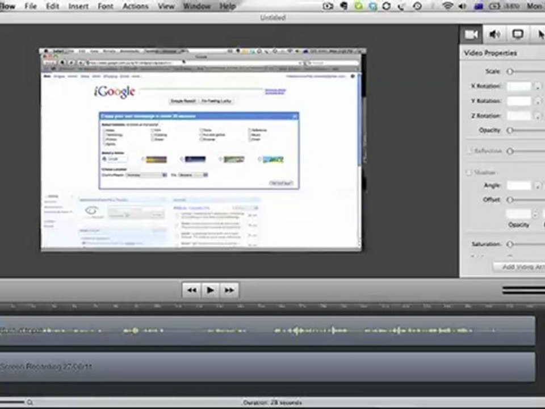Screen dimensions: 545x409
Task: Click the phone handset menu bar icon
Action: point(402,6)
